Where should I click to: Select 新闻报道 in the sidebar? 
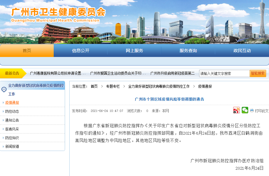click(12, 146)
